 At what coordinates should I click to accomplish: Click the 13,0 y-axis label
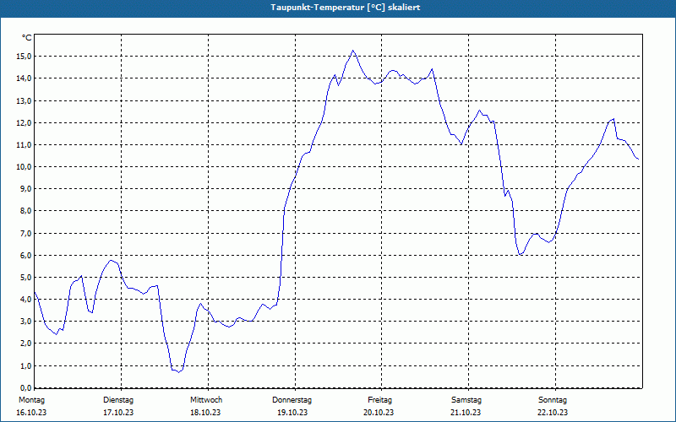click(x=24, y=100)
